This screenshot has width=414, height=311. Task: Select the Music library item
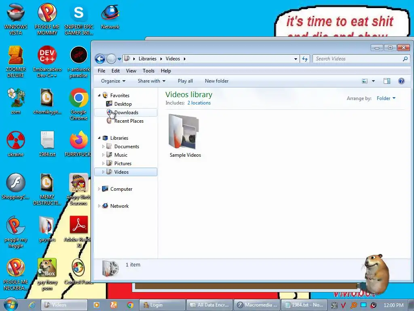coord(120,155)
